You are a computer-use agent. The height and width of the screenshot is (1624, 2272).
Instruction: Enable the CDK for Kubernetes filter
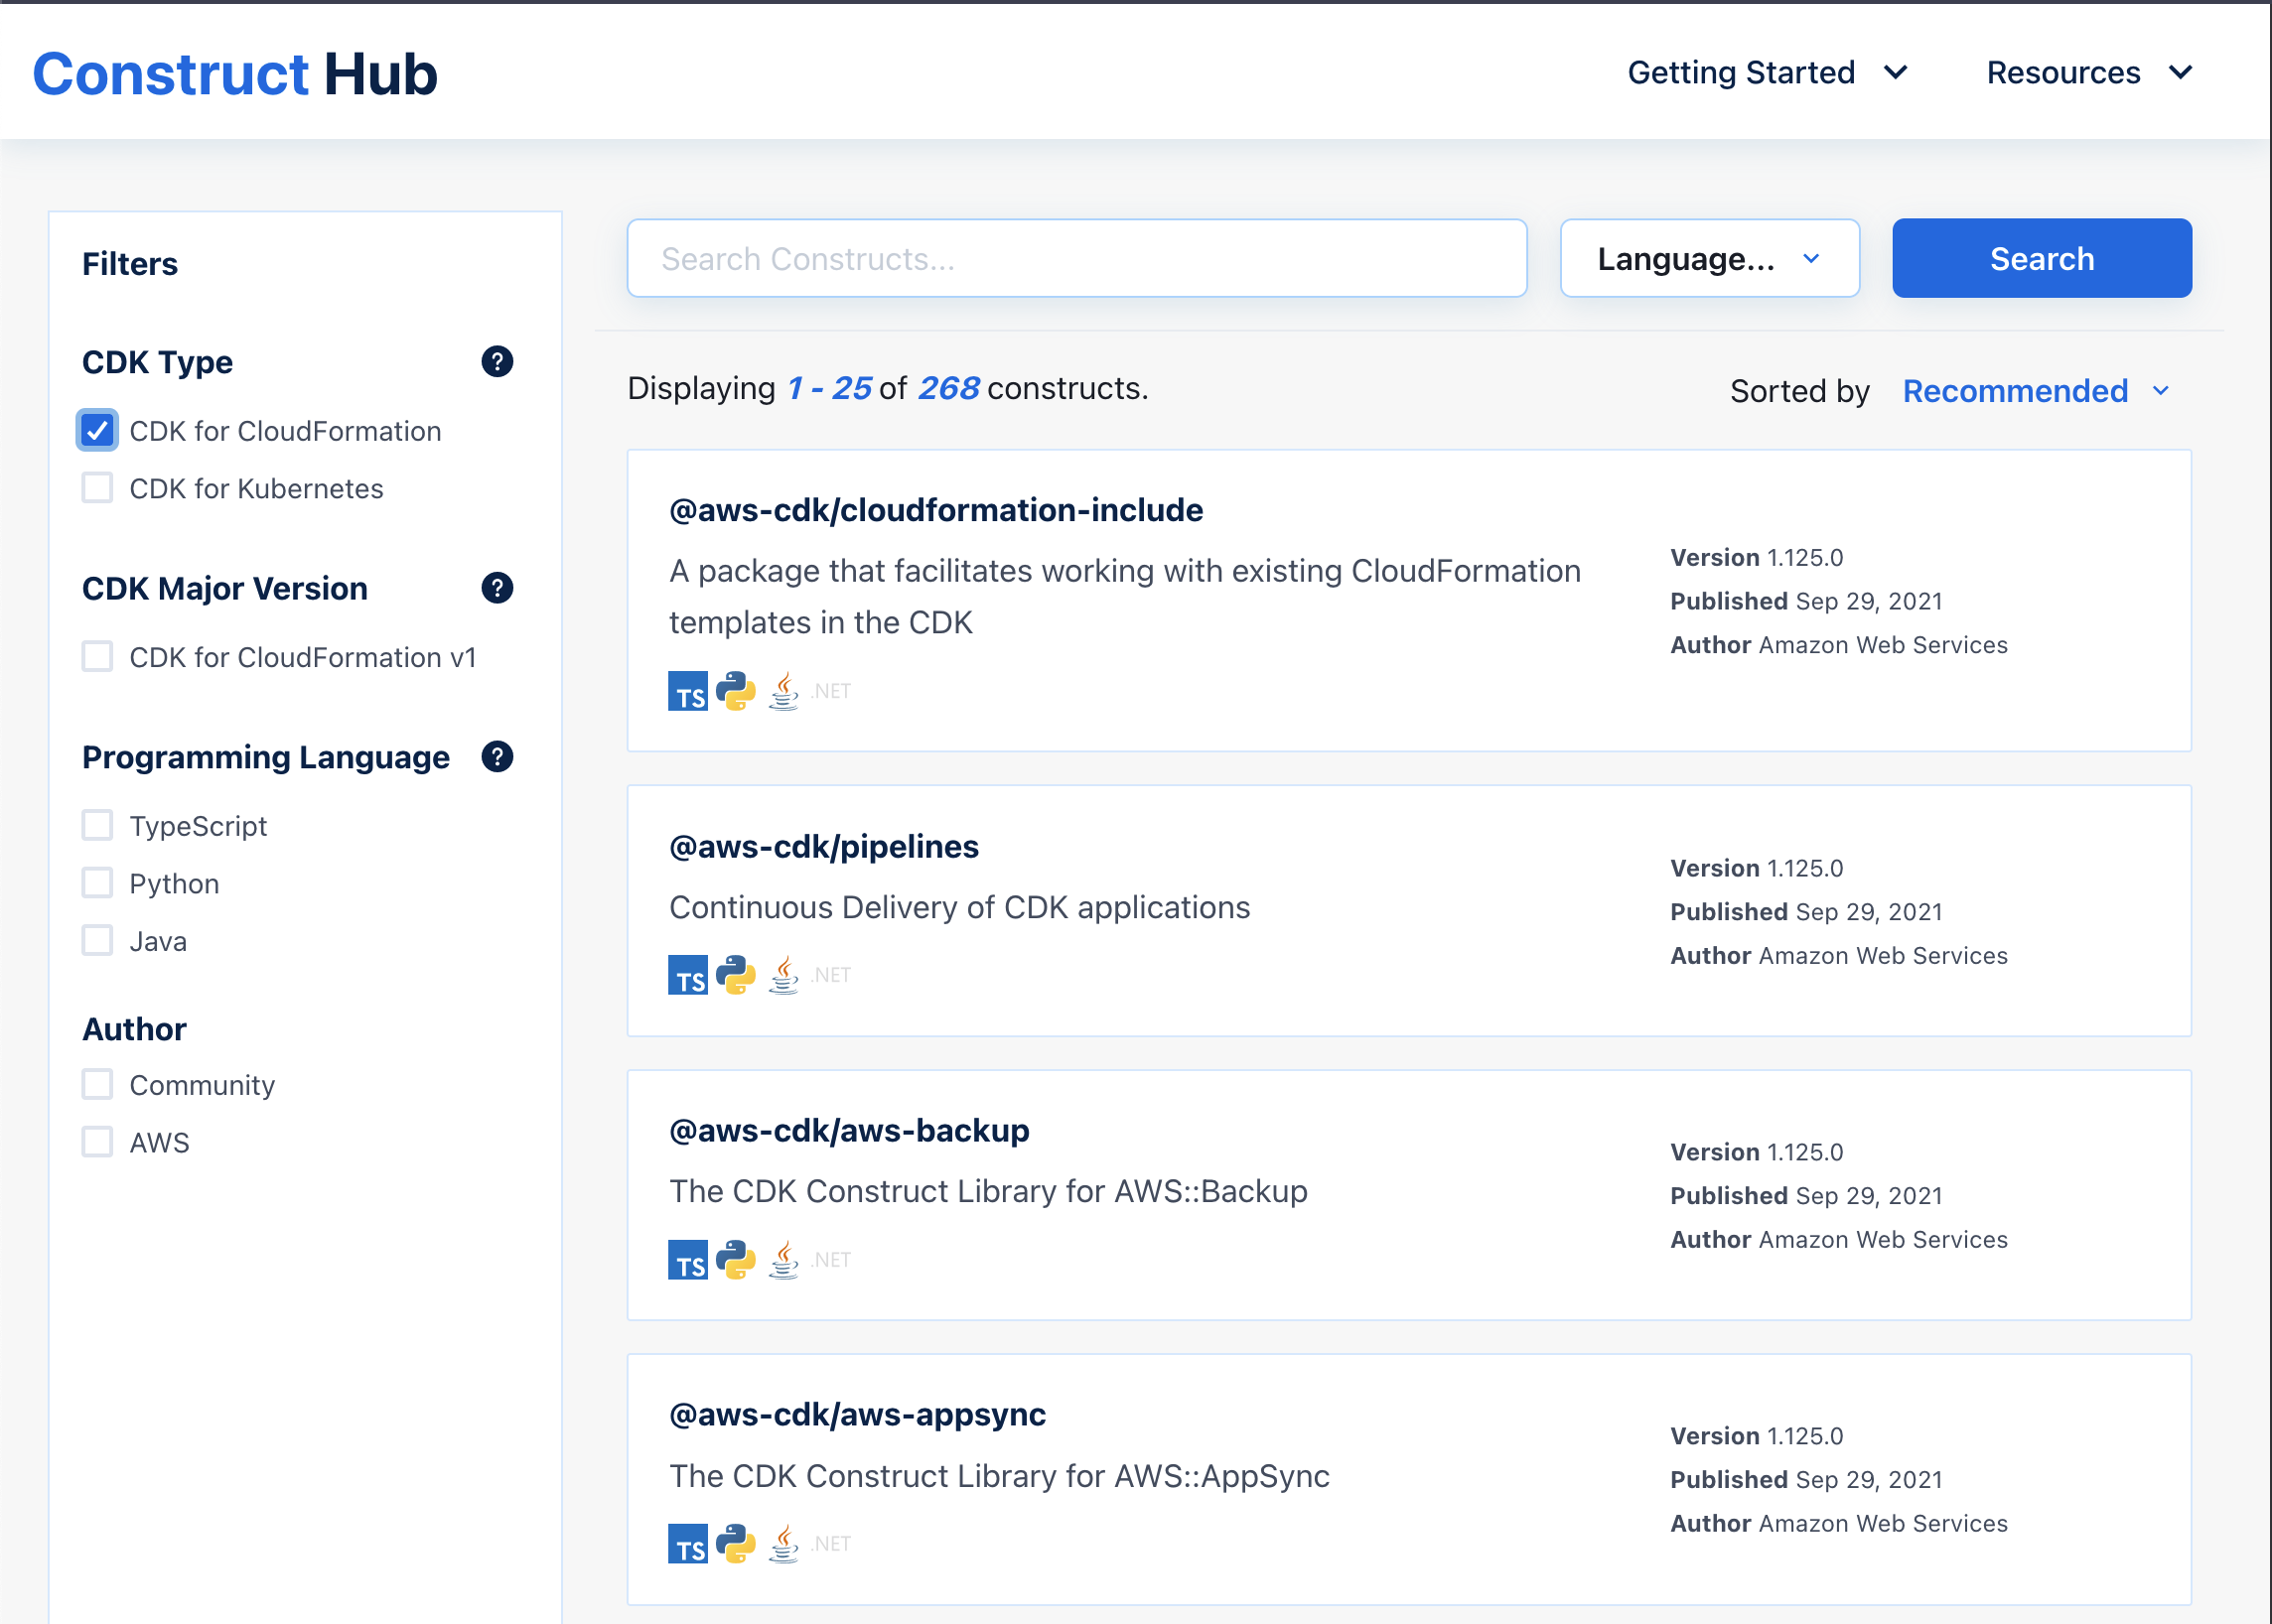pyautogui.click(x=97, y=488)
